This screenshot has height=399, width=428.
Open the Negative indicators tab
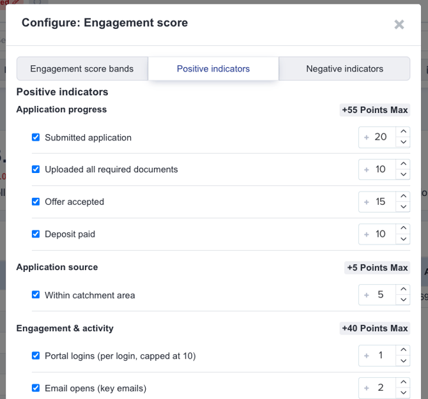click(344, 69)
